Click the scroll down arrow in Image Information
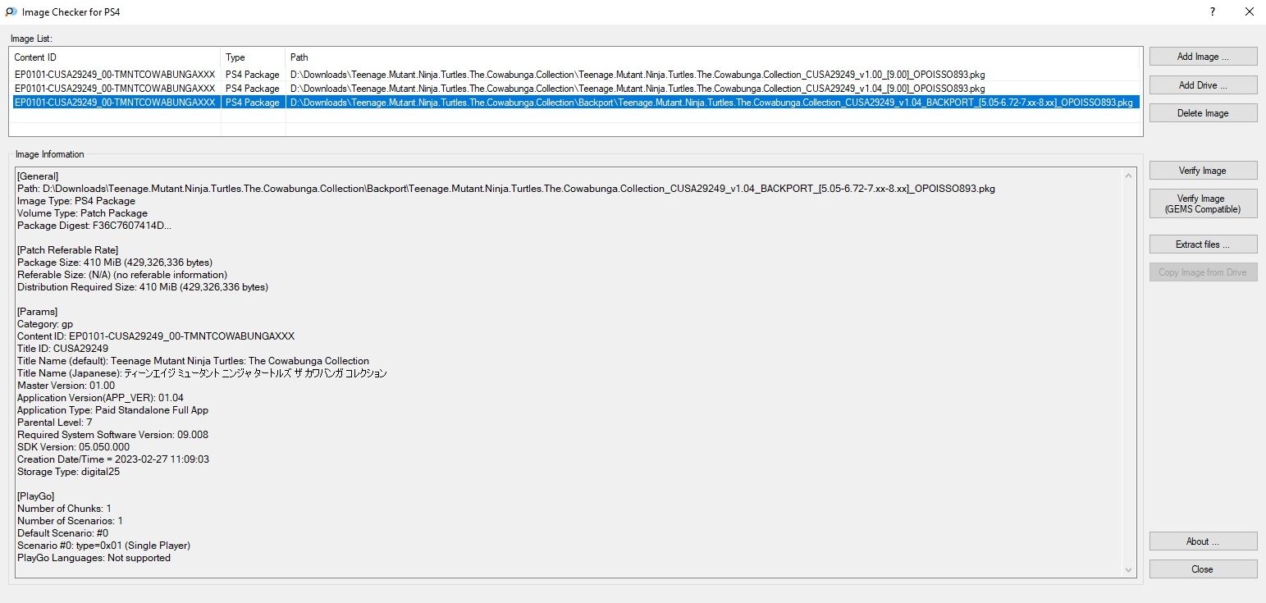Screen dimensions: 1266x603 click(1129, 569)
